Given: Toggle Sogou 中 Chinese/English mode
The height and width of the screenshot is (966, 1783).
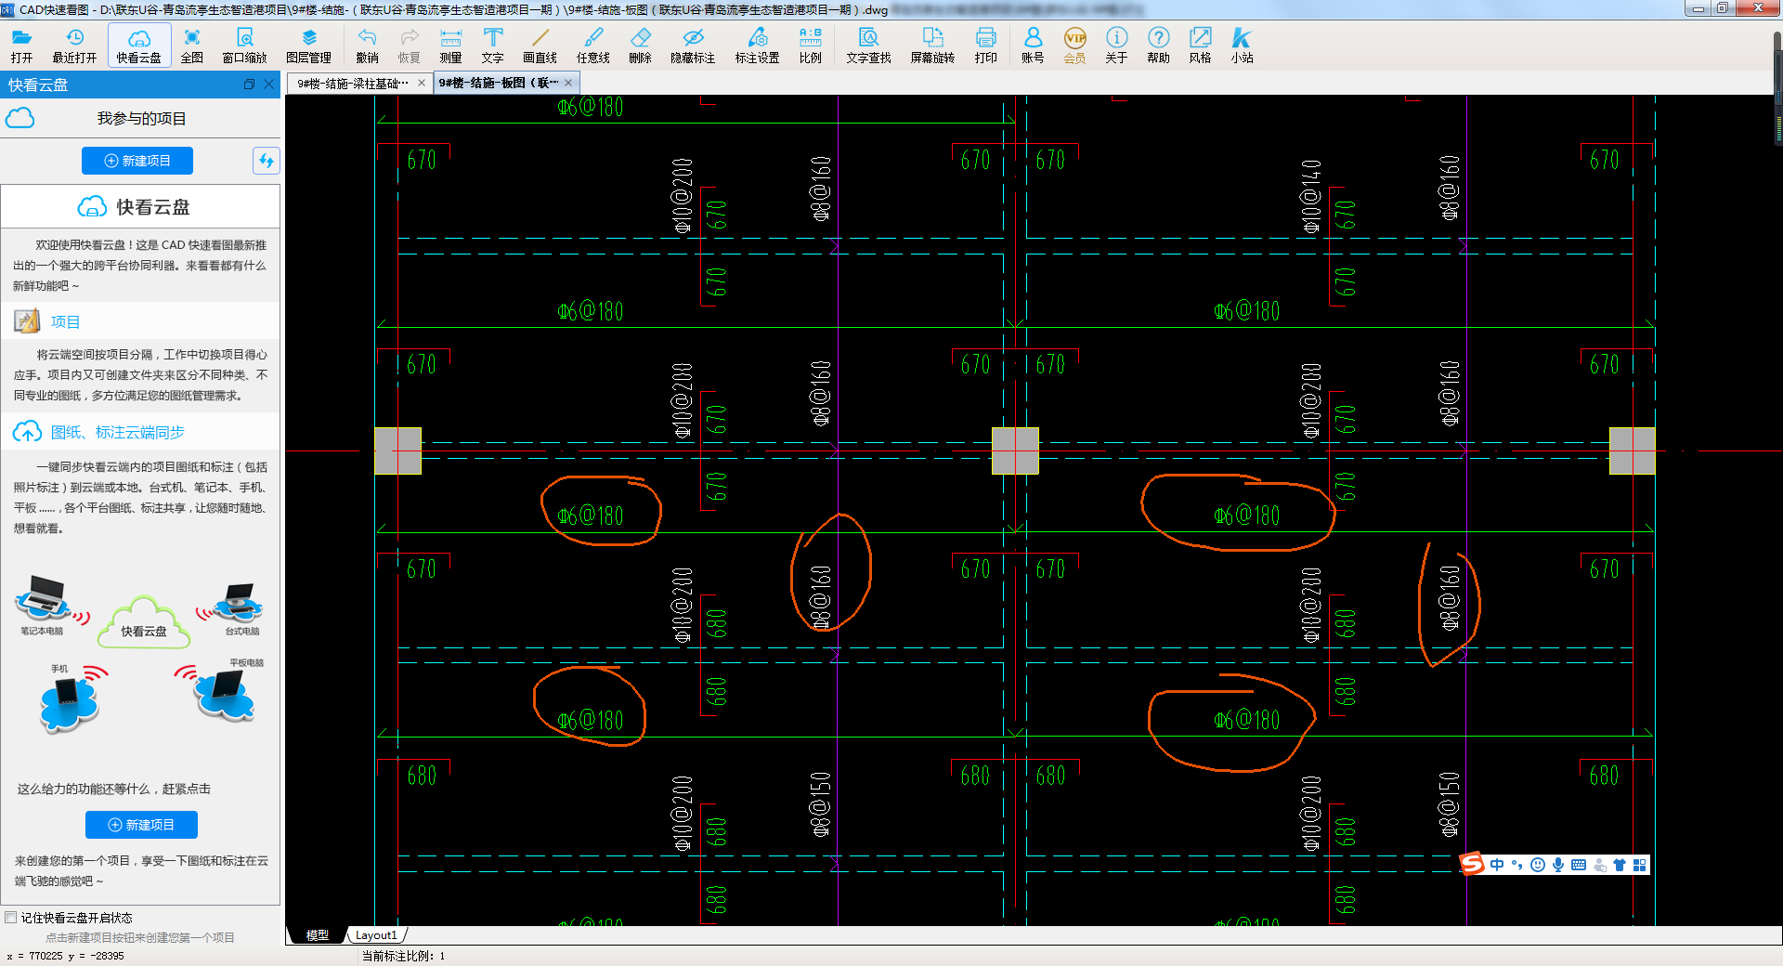Looking at the screenshot, I should point(1497,865).
